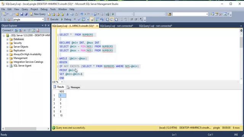Open the Help menu
This screenshot has width=244, height=137.
[72, 9]
